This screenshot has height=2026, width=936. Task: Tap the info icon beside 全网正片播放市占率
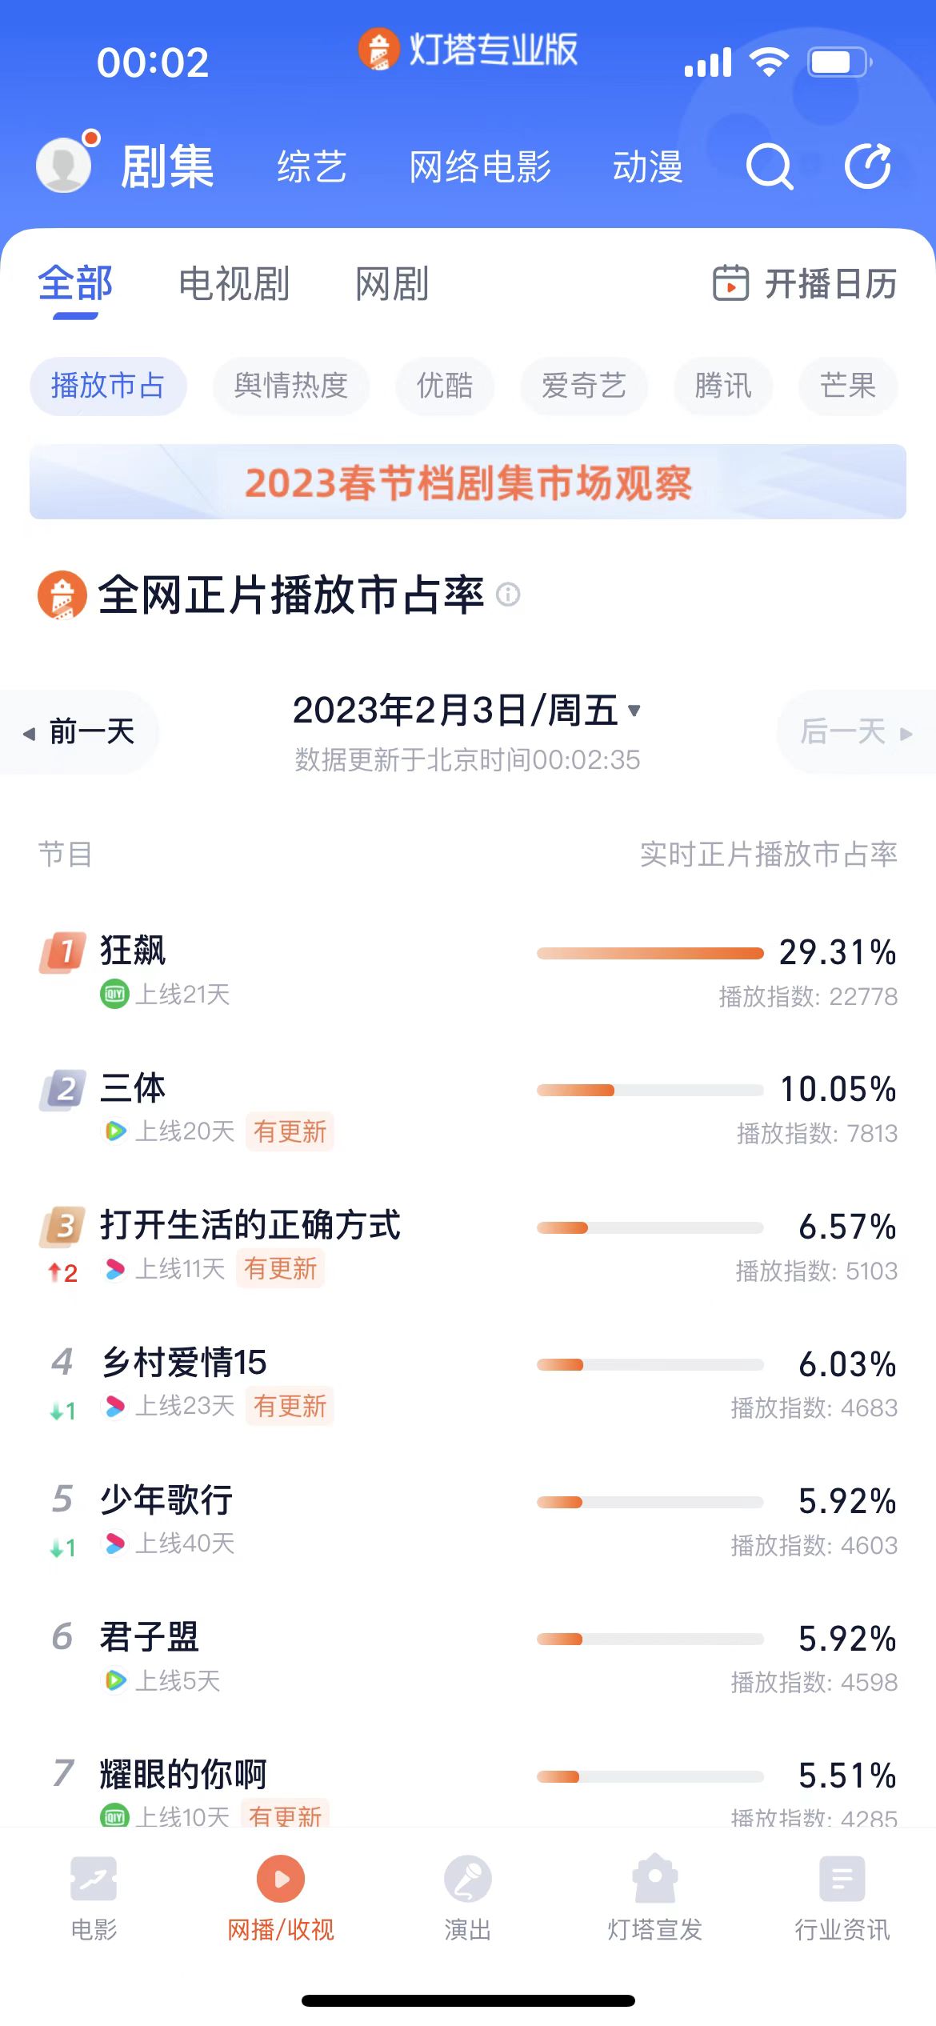point(508,595)
